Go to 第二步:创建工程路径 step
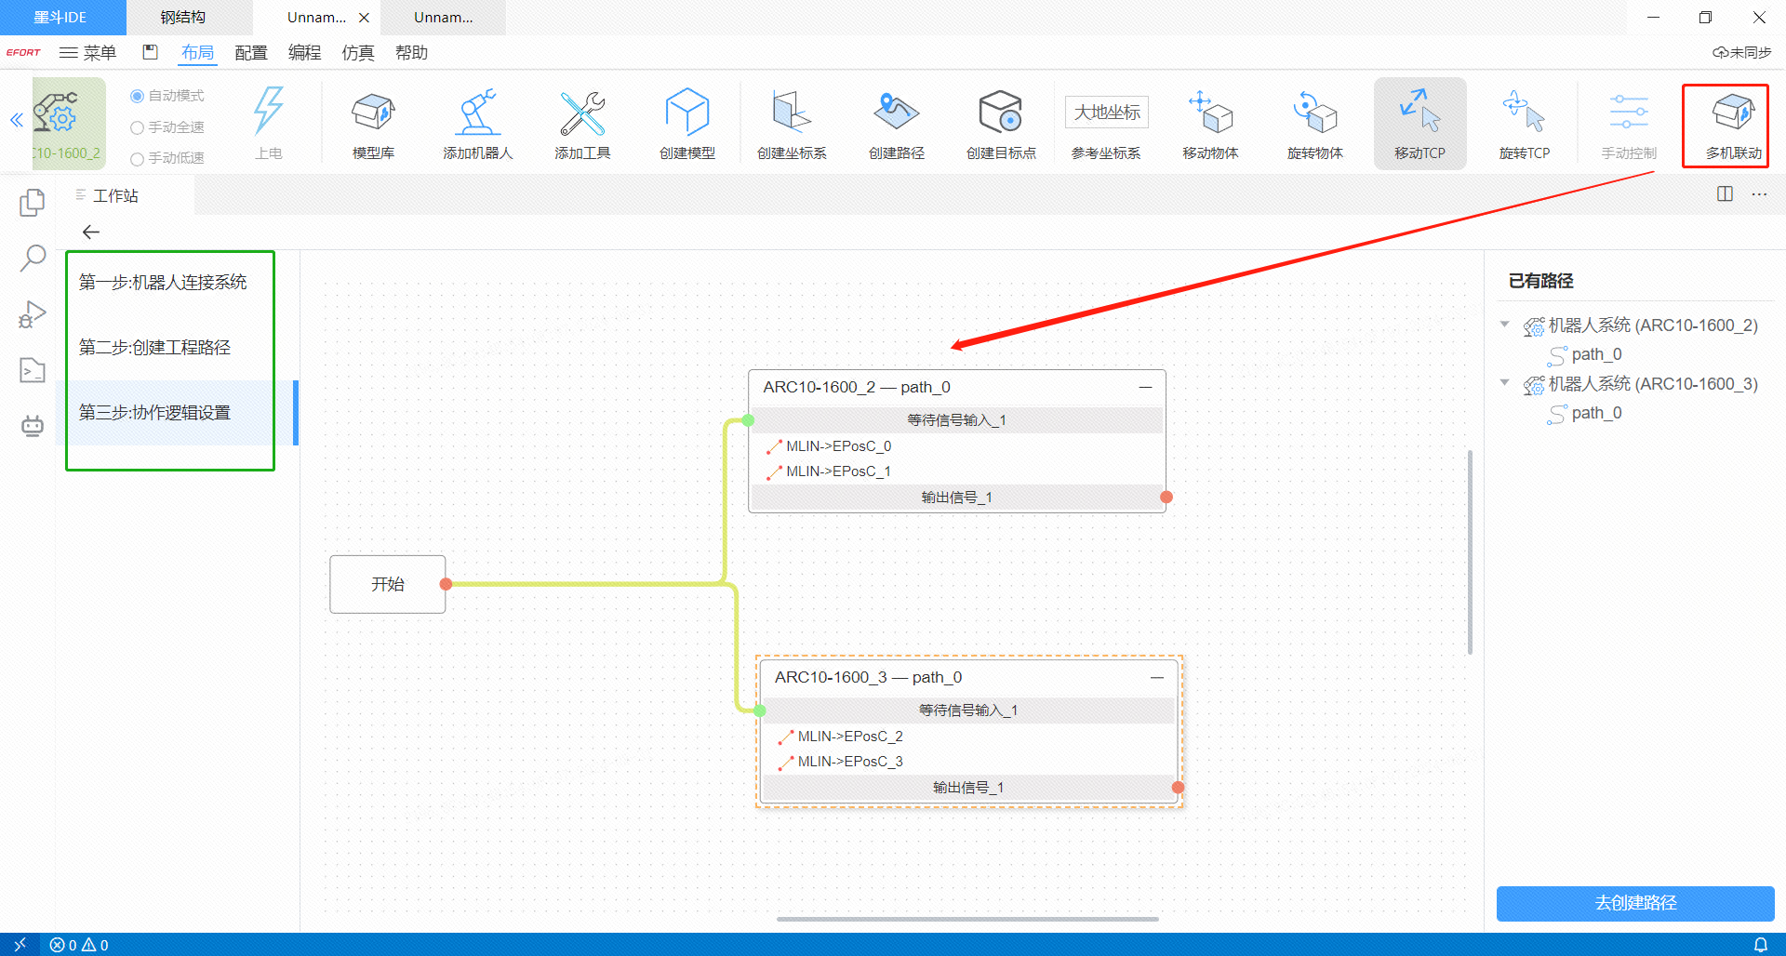1786x956 pixels. tap(155, 347)
